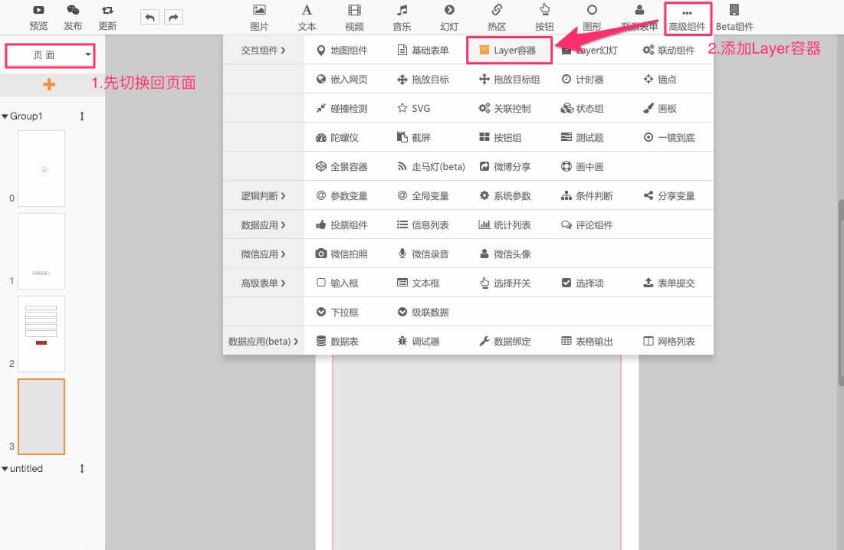The height and width of the screenshot is (550, 844).
Task: Click the 预览 preview toolbar icon
Action: tap(38, 17)
